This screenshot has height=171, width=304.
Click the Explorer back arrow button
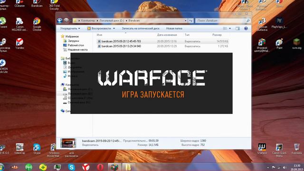click(x=60, y=20)
